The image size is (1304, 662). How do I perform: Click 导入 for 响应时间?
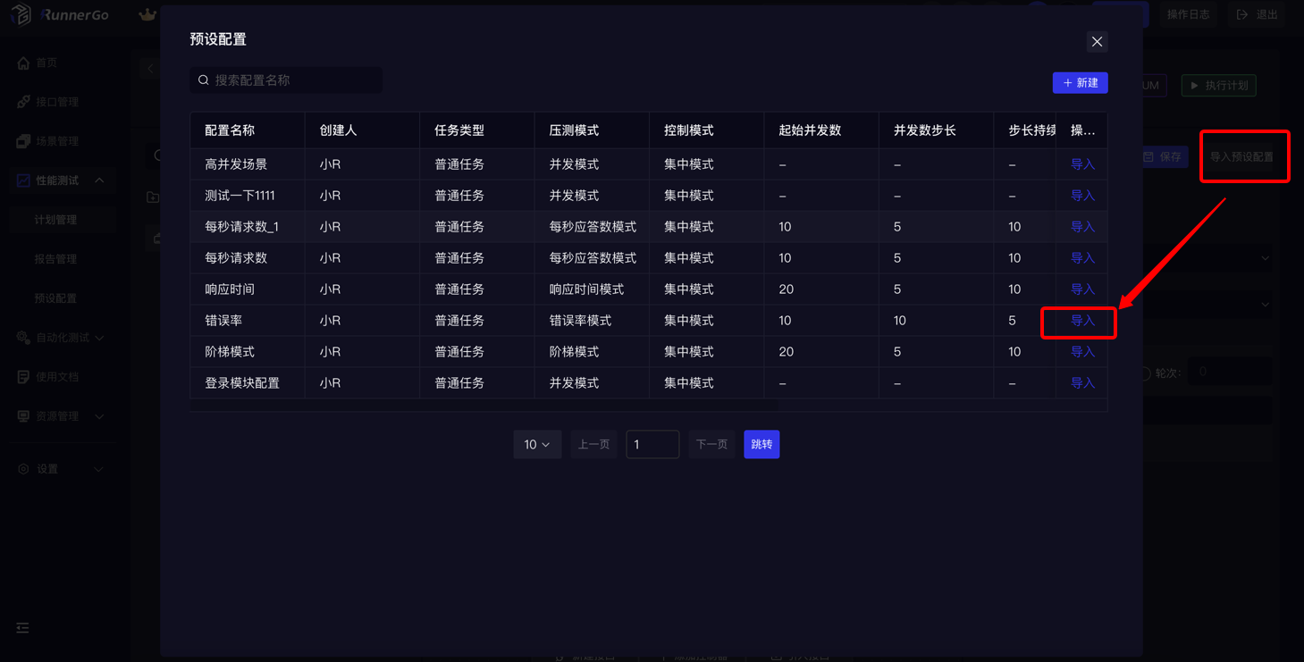click(x=1082, y=289)
